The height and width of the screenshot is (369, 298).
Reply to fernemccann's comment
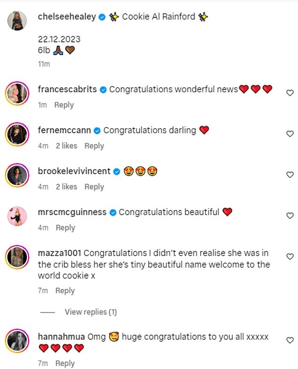click(94, 146)
